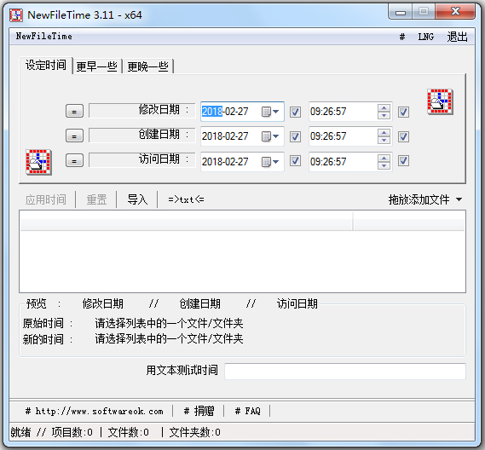This screenshot has height=450, width=485.
Task: Switch to the 更早一些 tab
Action: (x=97, y=66)
